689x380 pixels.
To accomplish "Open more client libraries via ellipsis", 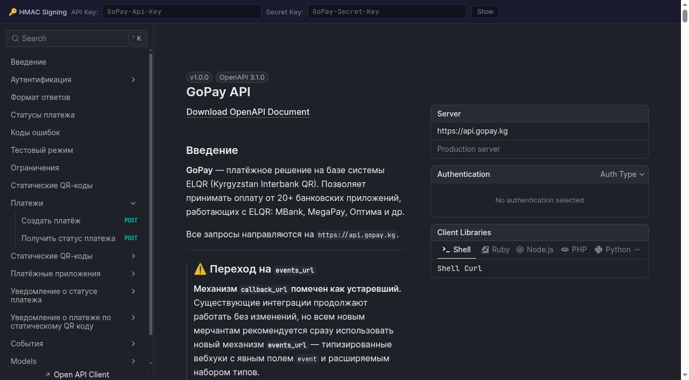I will 637,250.
